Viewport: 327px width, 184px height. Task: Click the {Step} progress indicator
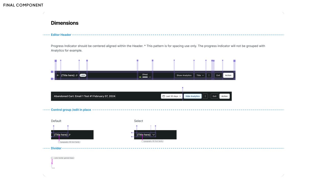145,75
